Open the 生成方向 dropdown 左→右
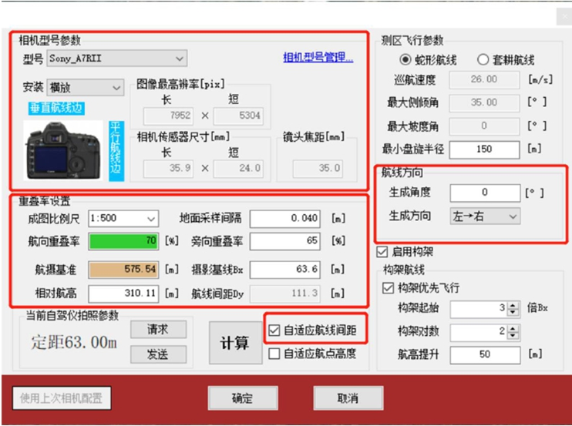The height and width of the screenshot is (426, 572). point(485,216)
